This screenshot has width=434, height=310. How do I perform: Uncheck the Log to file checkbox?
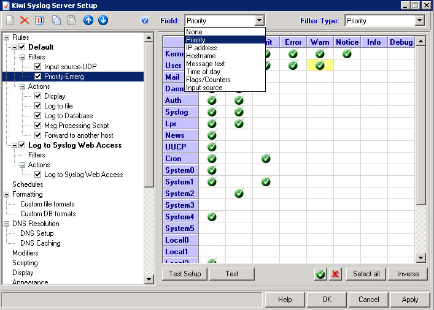coord(38,106)
